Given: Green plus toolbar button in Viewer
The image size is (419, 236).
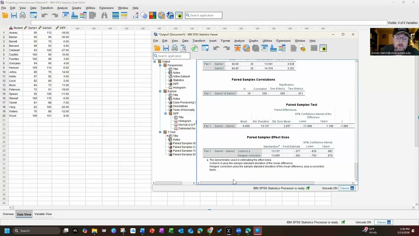Looking at the screenshot, I should (x=323, y=49).
